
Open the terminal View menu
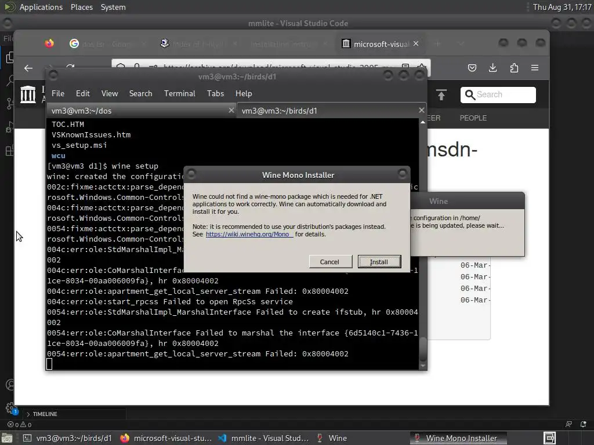110,93
